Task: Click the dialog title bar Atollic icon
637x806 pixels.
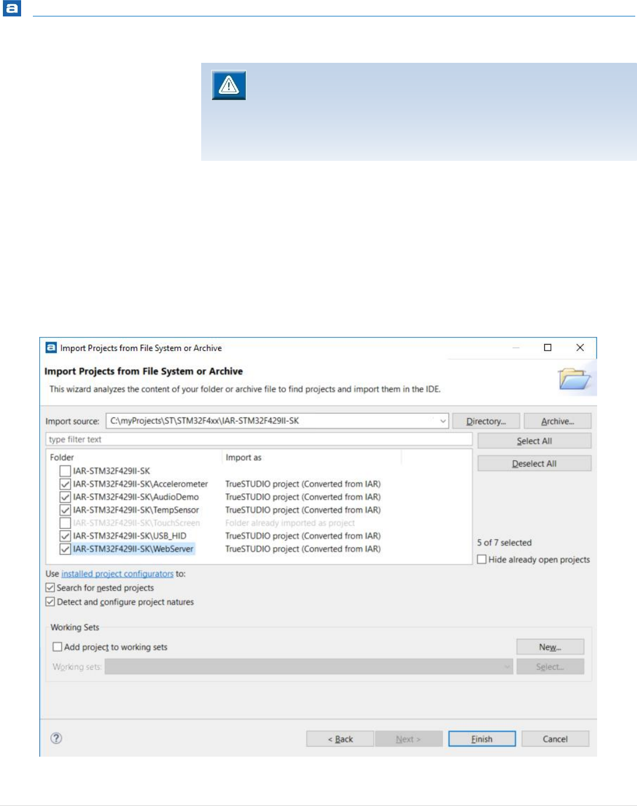Action: (51, 348)
